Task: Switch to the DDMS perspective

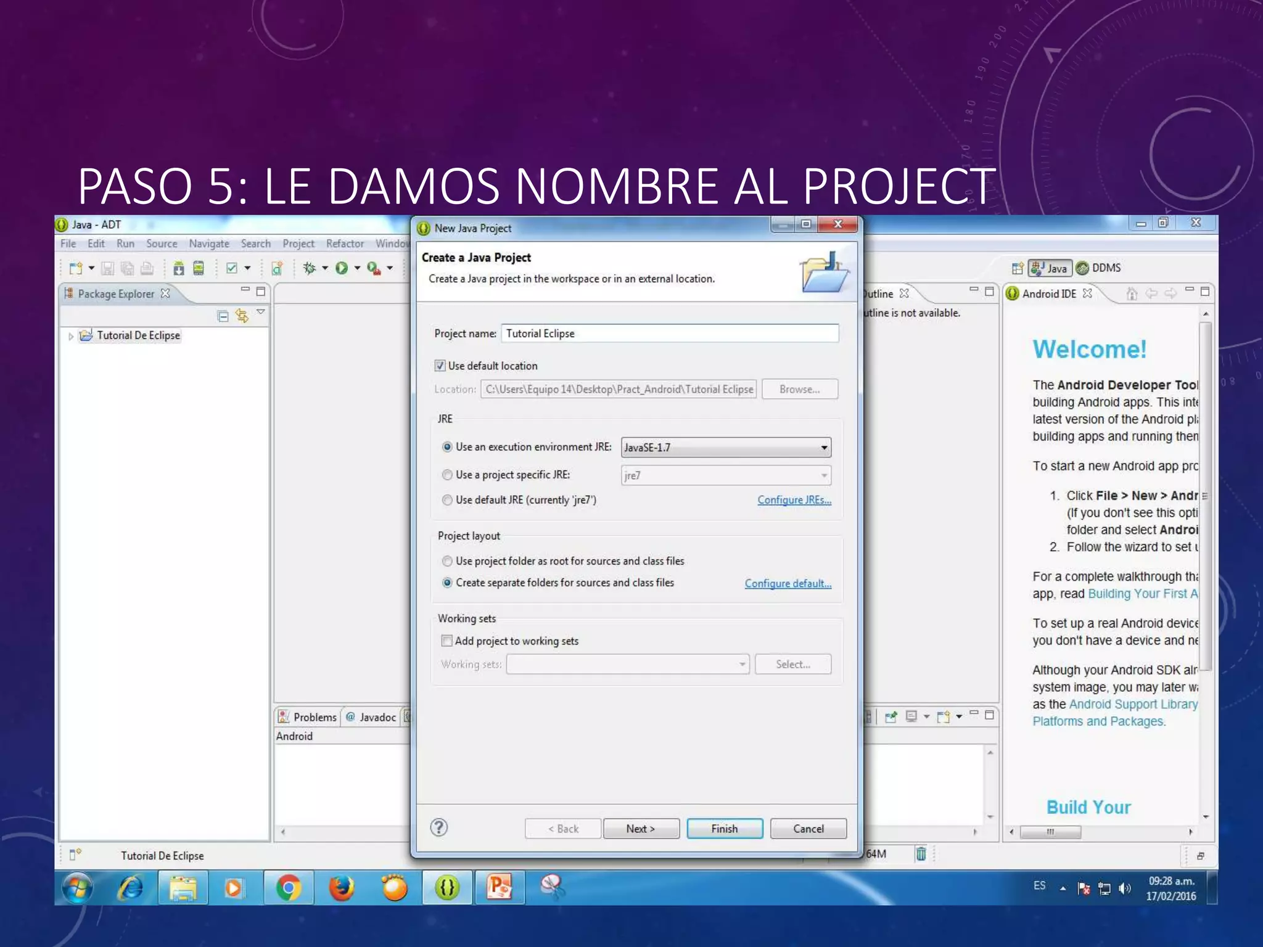Action: [x=1099, y=268]
